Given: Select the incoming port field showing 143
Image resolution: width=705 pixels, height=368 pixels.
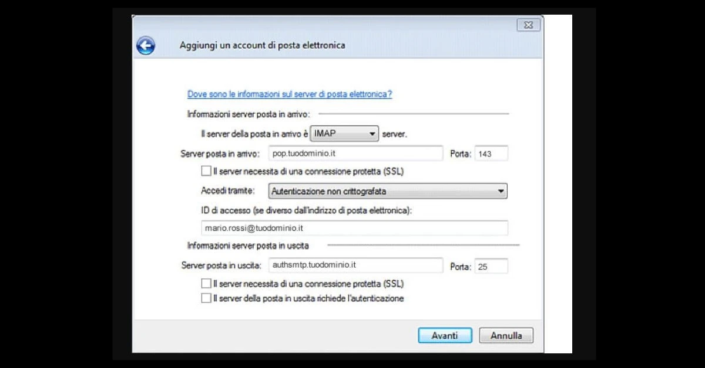Looking at the screenshot, I should [x=491, y=154].
